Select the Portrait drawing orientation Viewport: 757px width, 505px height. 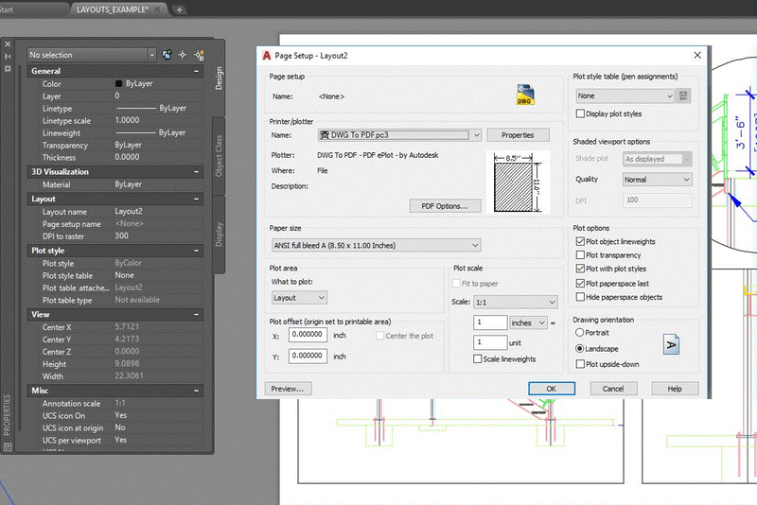(580, 333)
